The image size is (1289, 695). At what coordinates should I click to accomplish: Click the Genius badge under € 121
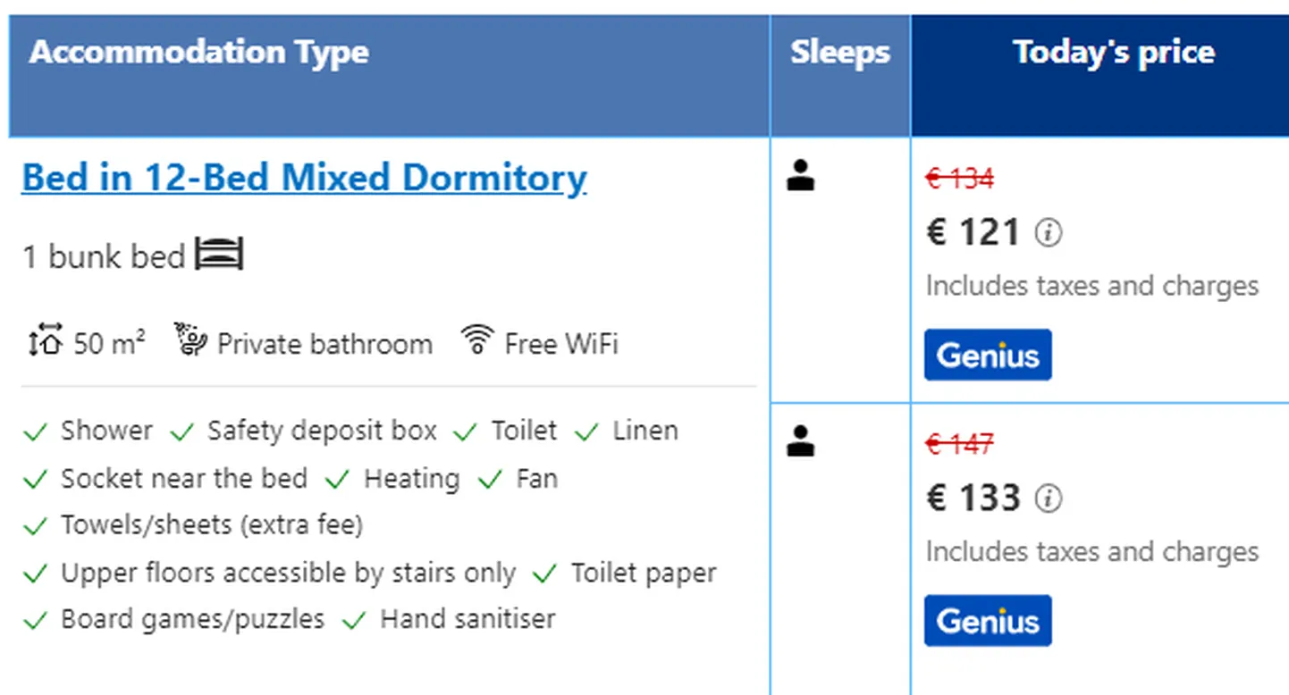[988, 355]
